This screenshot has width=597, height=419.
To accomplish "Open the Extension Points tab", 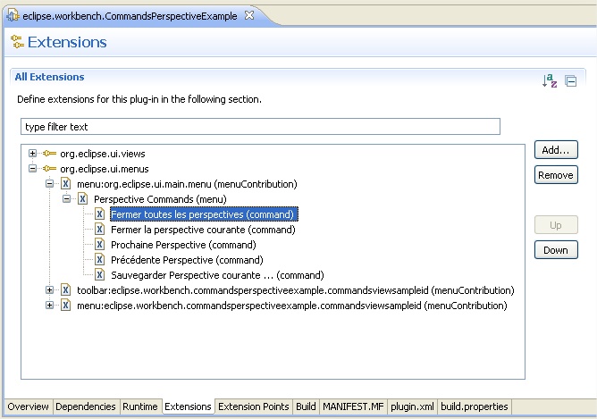I will (254, 406).
